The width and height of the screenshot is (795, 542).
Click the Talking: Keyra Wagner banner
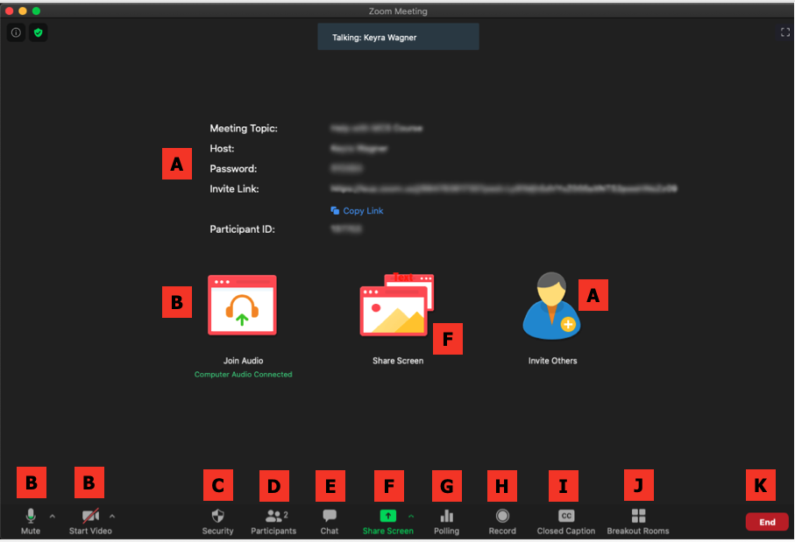tap(398, 37)
